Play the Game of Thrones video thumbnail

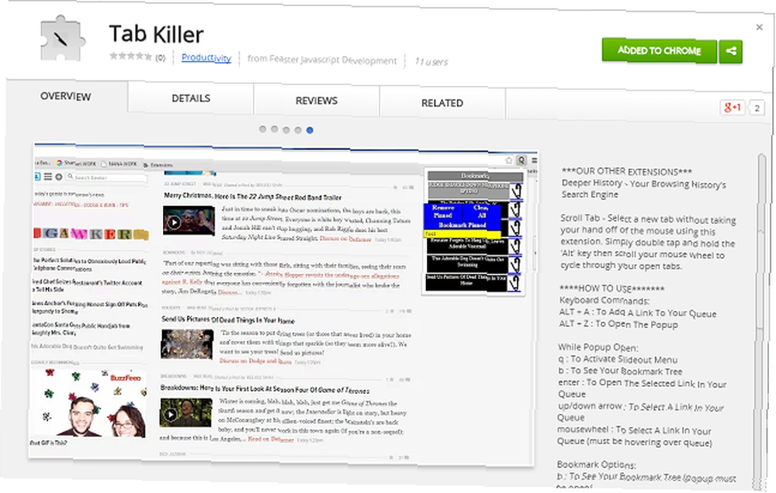tap(185, 412)
